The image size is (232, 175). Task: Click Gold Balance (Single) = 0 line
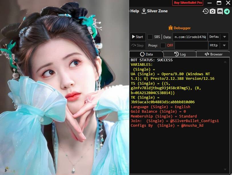[158, 111]
